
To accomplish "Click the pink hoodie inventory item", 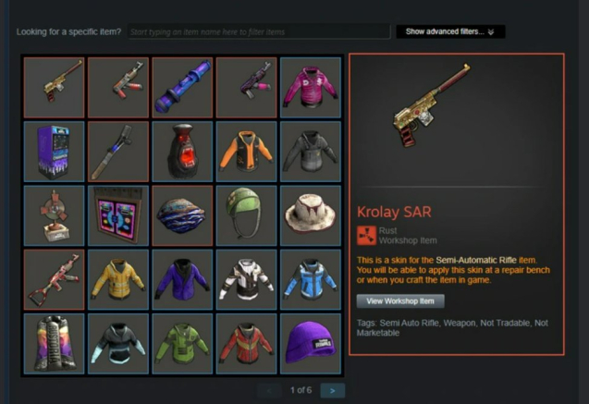I will pyautogui.click(x=311, y=88).
